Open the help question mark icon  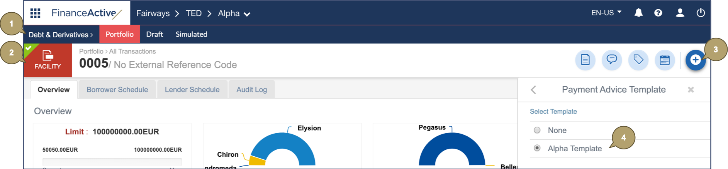pos(658,13)
